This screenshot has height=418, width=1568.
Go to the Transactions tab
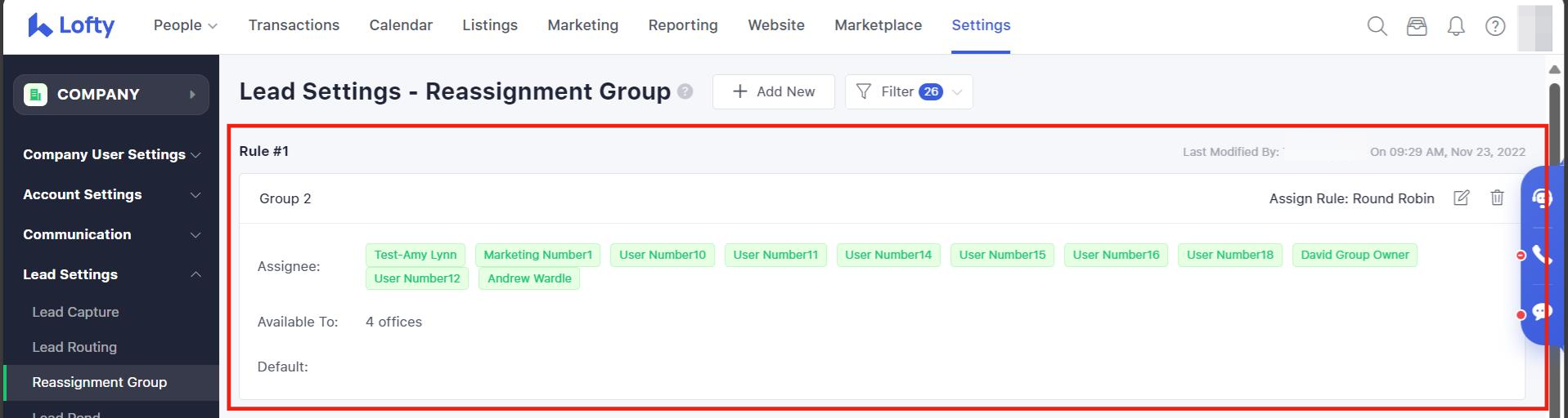click(294, 25)
